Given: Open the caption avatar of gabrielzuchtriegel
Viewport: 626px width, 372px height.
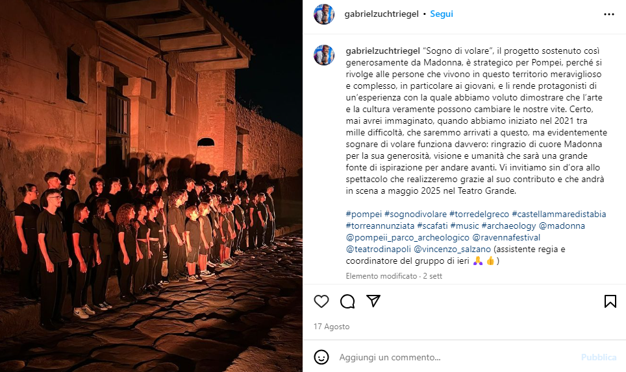Looking at the screenshot, I should [x=324, y=55].
